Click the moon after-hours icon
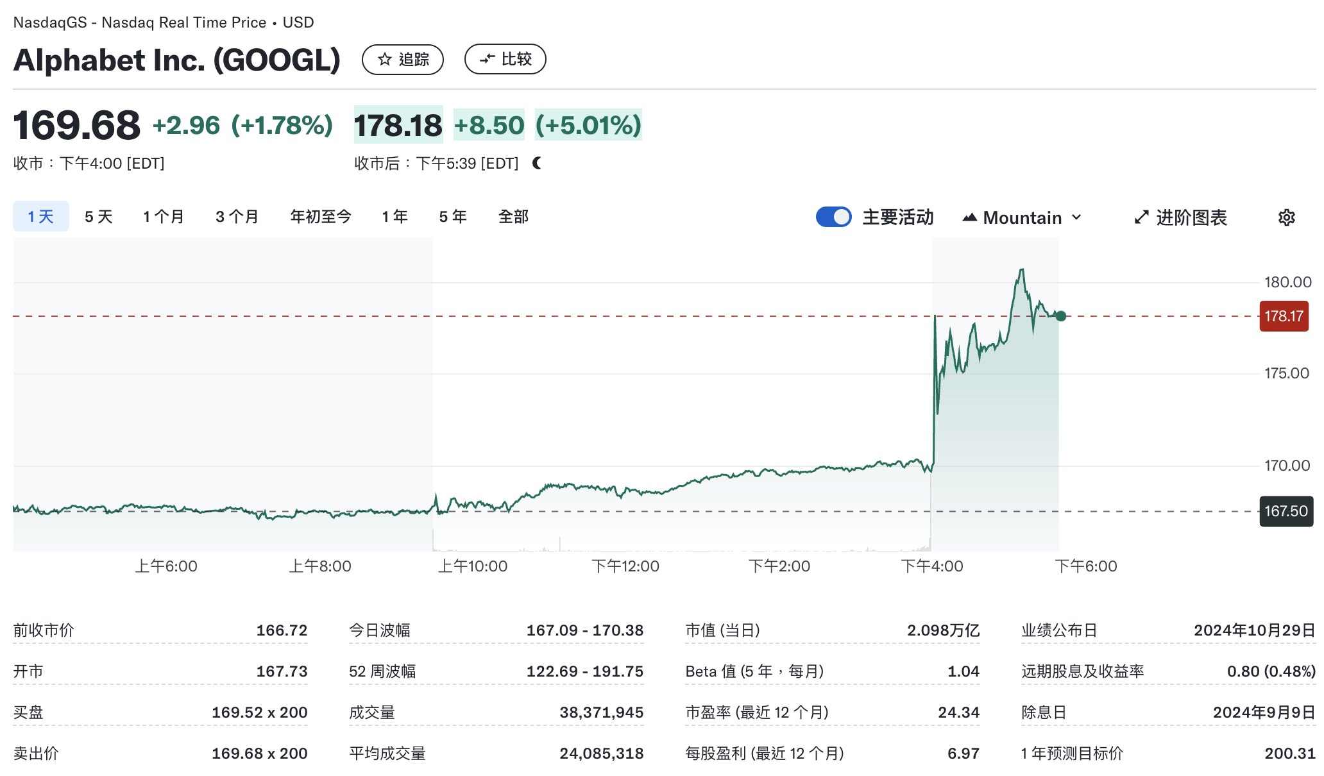 click(x=537, y=164)
